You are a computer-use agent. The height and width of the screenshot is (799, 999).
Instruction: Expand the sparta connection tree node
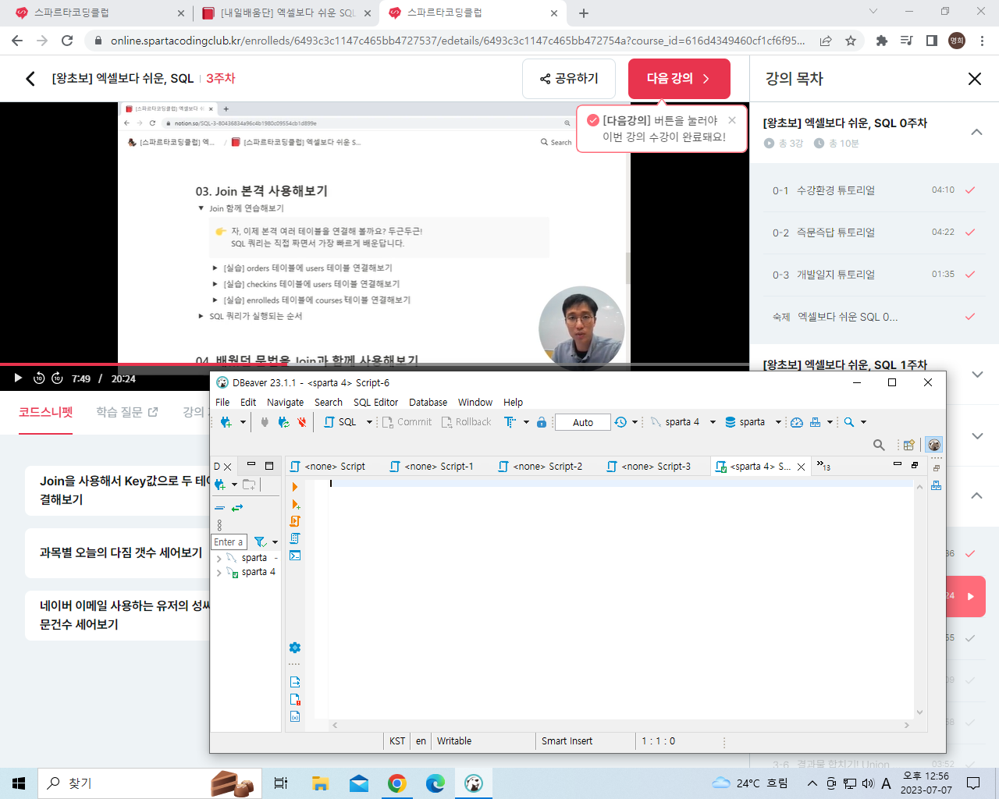coord(219,558)
